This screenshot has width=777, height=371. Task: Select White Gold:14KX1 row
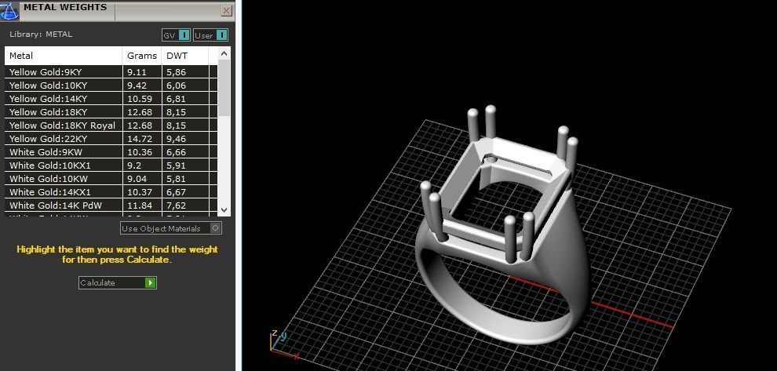pyautogui.click(x=111, y=192)
